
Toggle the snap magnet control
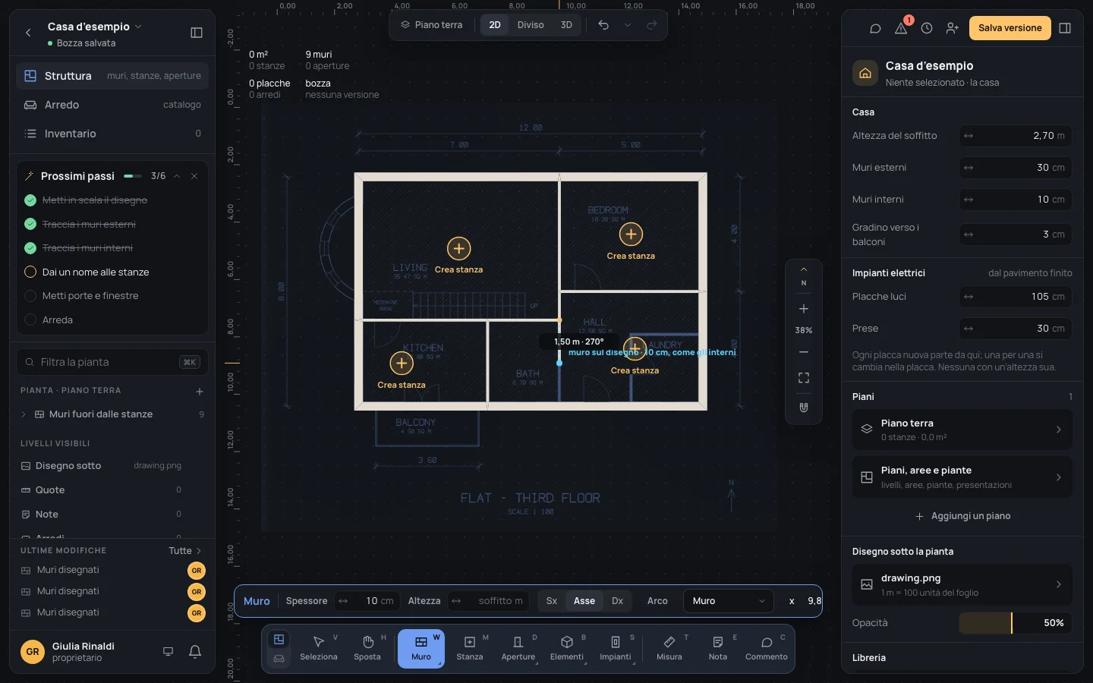[804, 408]
